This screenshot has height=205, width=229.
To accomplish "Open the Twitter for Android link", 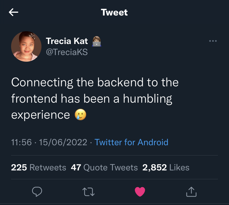I will [131, 142].
